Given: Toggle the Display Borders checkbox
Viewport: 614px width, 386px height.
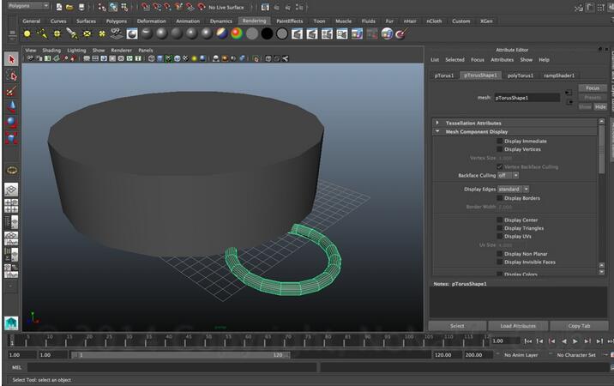Looking at the screenshot, I should (501, 198).
